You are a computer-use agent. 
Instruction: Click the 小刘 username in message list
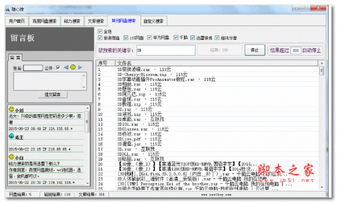coord(19,110)
